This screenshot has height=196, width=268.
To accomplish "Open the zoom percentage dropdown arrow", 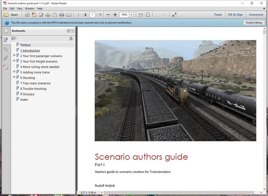I will pos(131,15).
